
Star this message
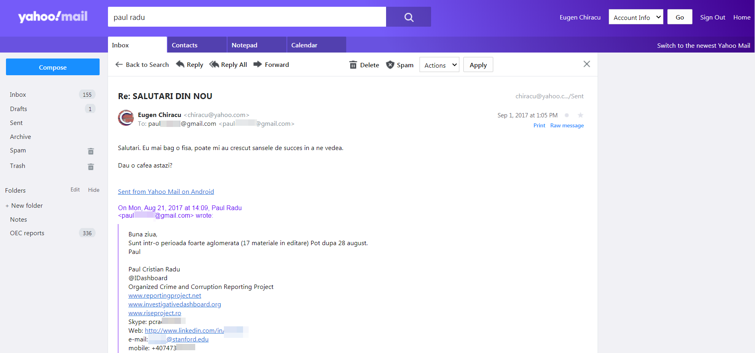tap(580, 115)
